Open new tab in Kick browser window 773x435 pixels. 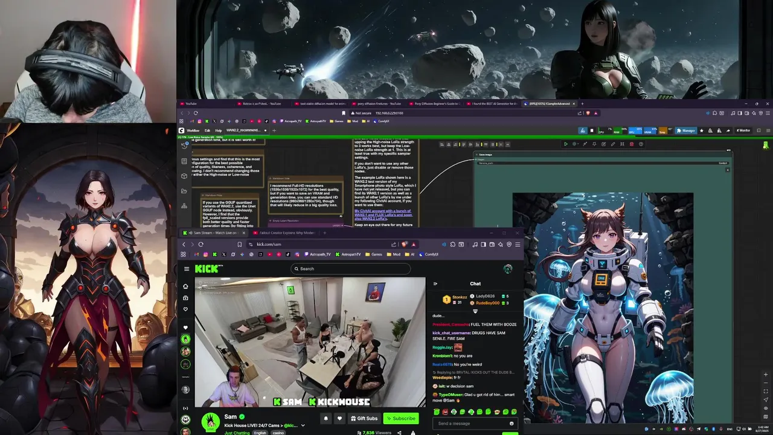(x=325, y=233)
